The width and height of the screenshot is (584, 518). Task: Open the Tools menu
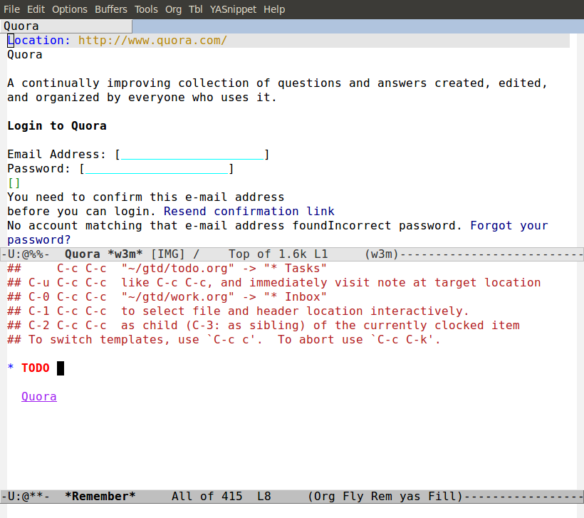pos(146,9)
